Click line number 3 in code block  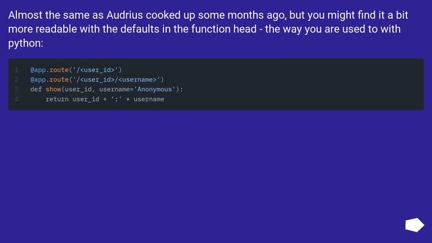pos(16,89)
